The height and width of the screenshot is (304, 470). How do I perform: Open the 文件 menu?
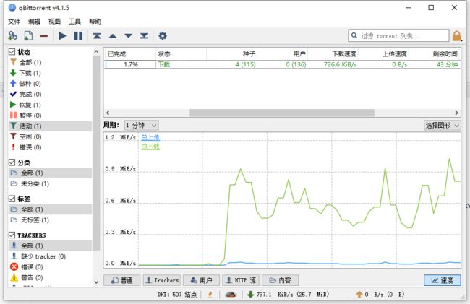14,22
